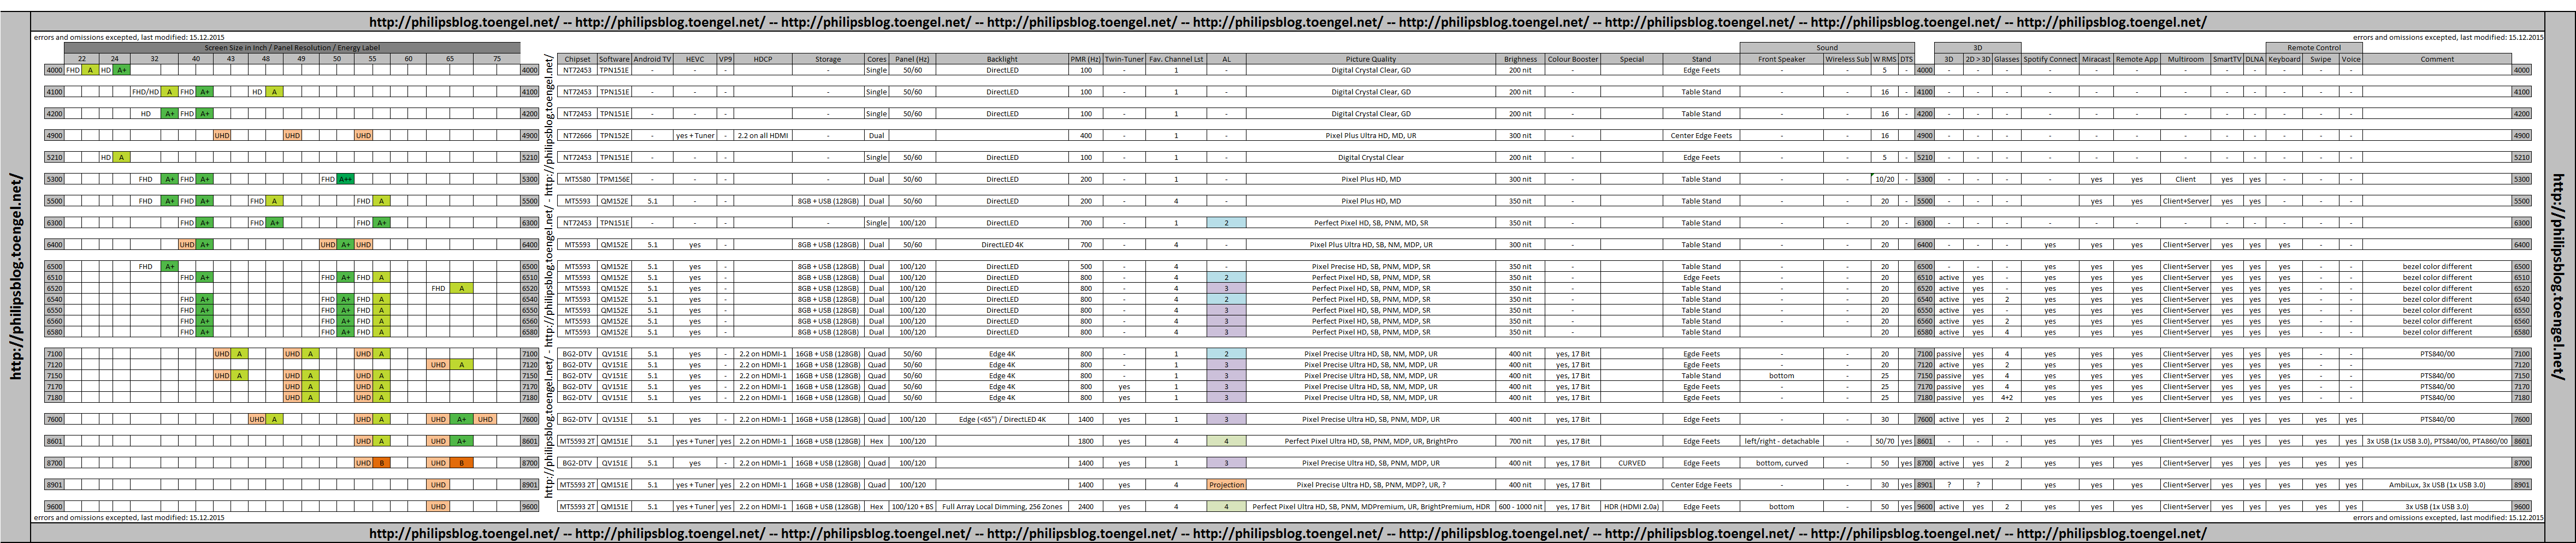2576x543 pixels.
Task: Click the SmartTV column header
Action: tap(2227, 59)
